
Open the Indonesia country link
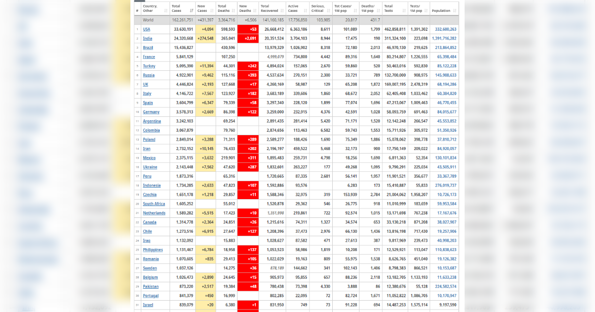(152, 185)
